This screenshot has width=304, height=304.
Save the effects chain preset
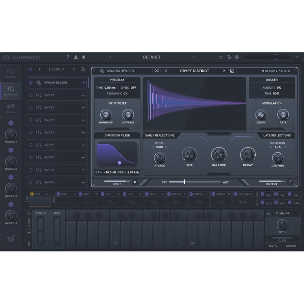point(83,69)
